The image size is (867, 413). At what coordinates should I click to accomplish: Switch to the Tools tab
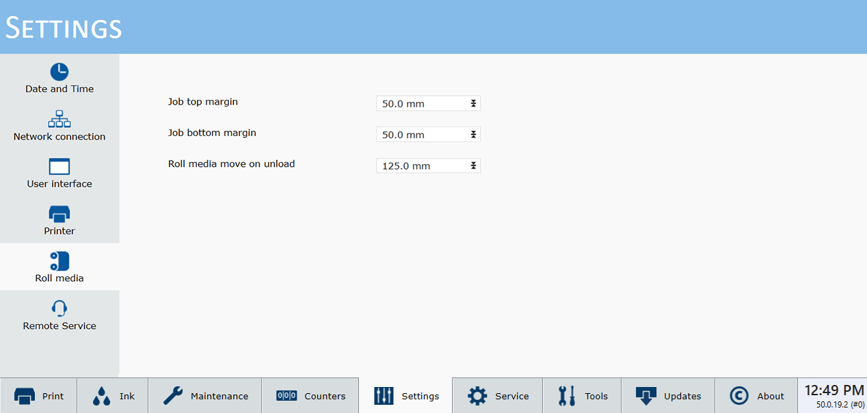click(583, 396)
